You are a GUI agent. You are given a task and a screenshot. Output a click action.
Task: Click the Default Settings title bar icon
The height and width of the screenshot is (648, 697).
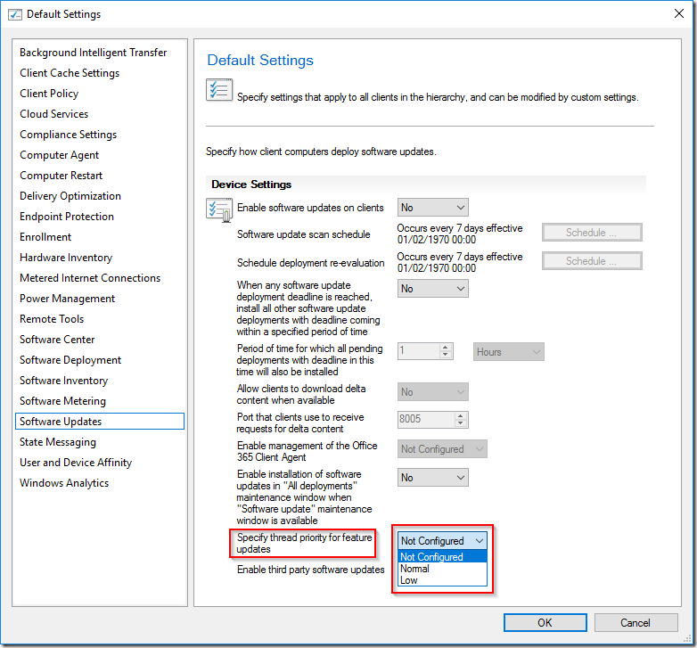point(14,14)
